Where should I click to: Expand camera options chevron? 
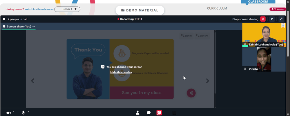[x=14, y=111]
